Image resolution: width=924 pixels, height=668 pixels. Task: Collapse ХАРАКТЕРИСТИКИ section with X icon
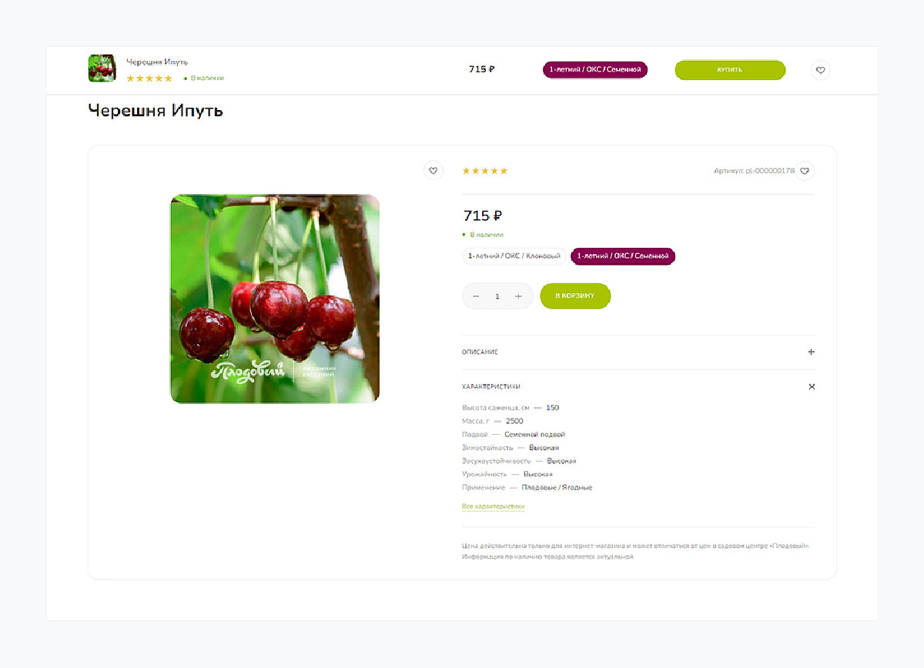(x=812, y=386)
